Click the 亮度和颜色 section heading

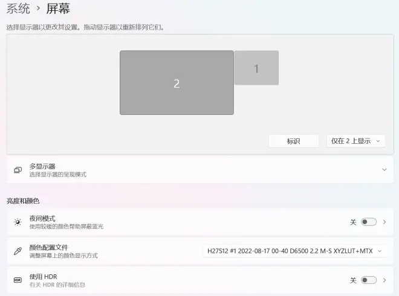[23, 201]
